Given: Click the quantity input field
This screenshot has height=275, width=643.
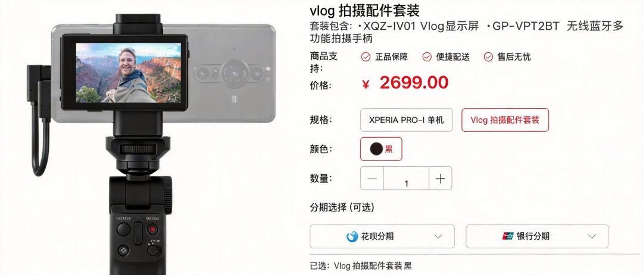Looking at the screenshot, I should point(407,178).
